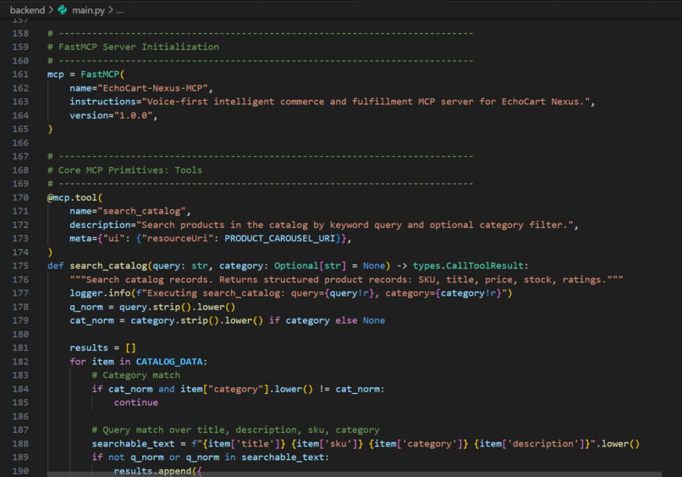Click the 'mcp' variable on line 161
The height and width of the screenshot is (477, 682).
point(56,75)
